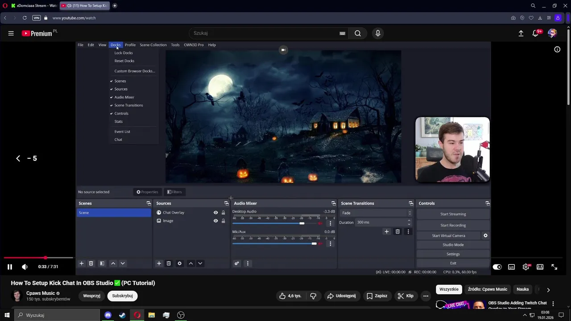Open the YouTube notifications bell

[536, 33]
